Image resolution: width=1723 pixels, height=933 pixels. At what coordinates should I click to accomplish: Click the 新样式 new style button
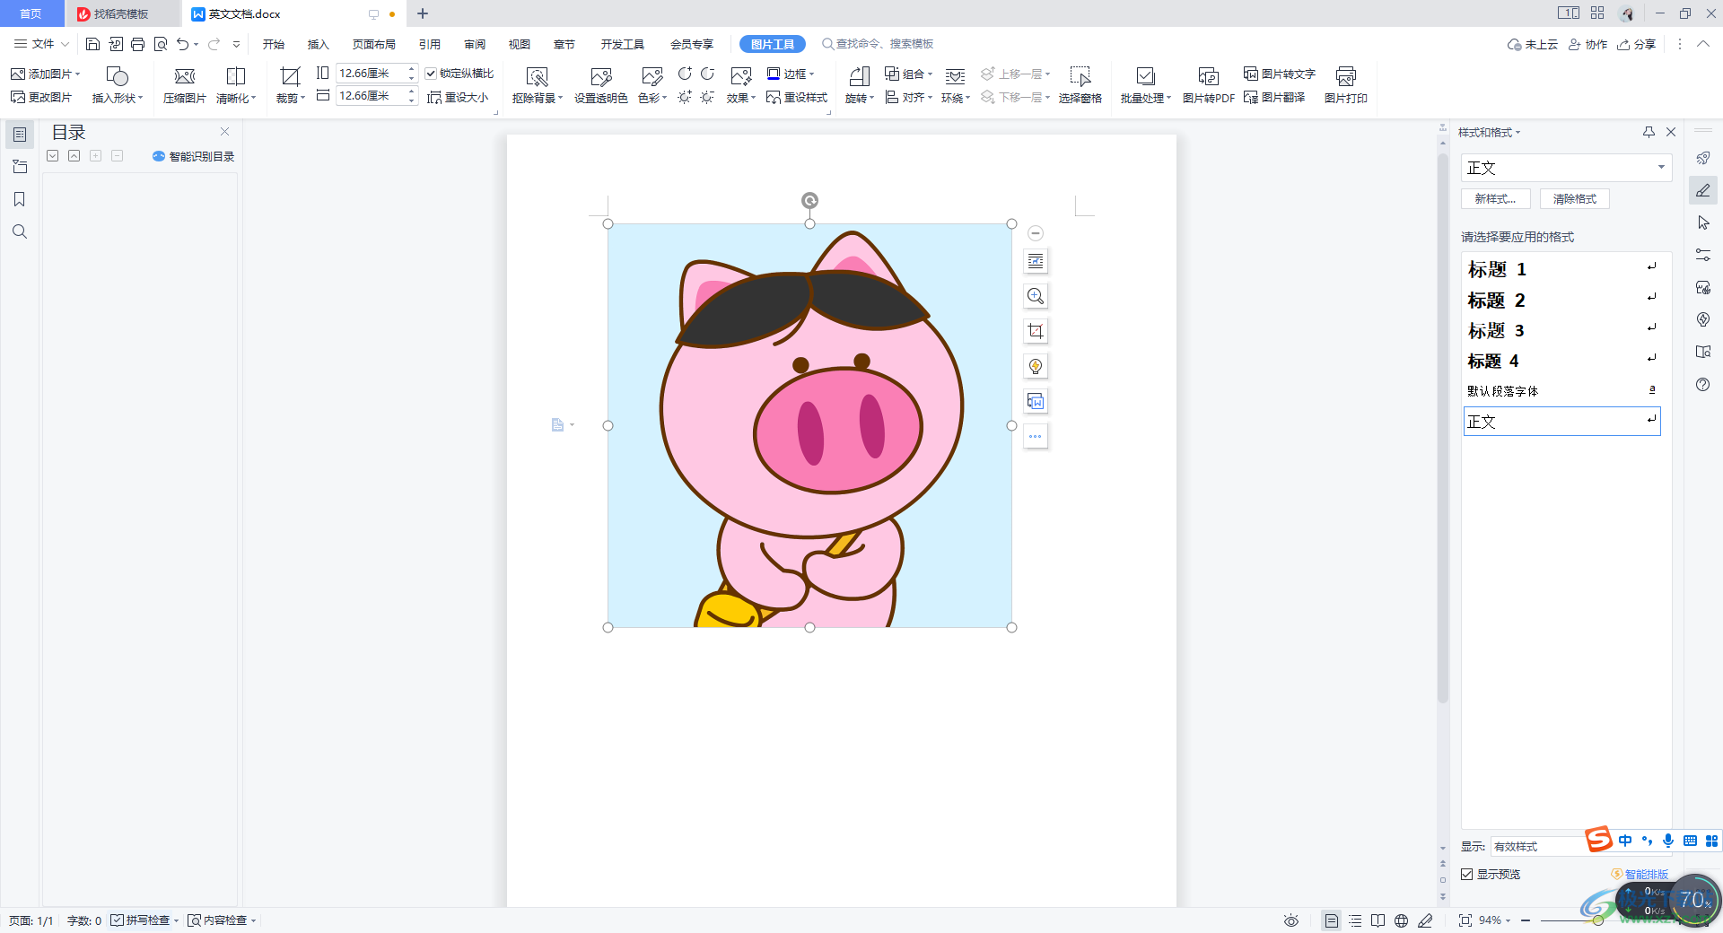pyautogui.click(x=1495, y=199)
